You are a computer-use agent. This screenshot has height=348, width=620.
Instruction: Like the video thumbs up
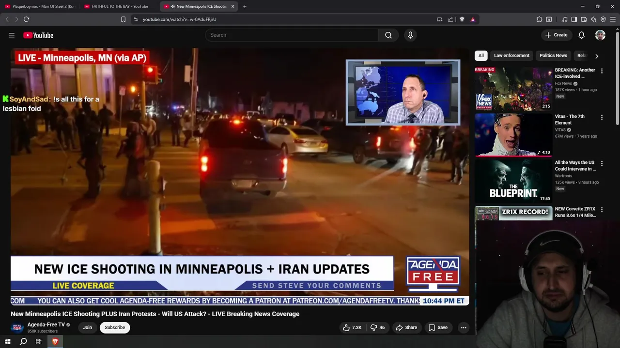352,327
